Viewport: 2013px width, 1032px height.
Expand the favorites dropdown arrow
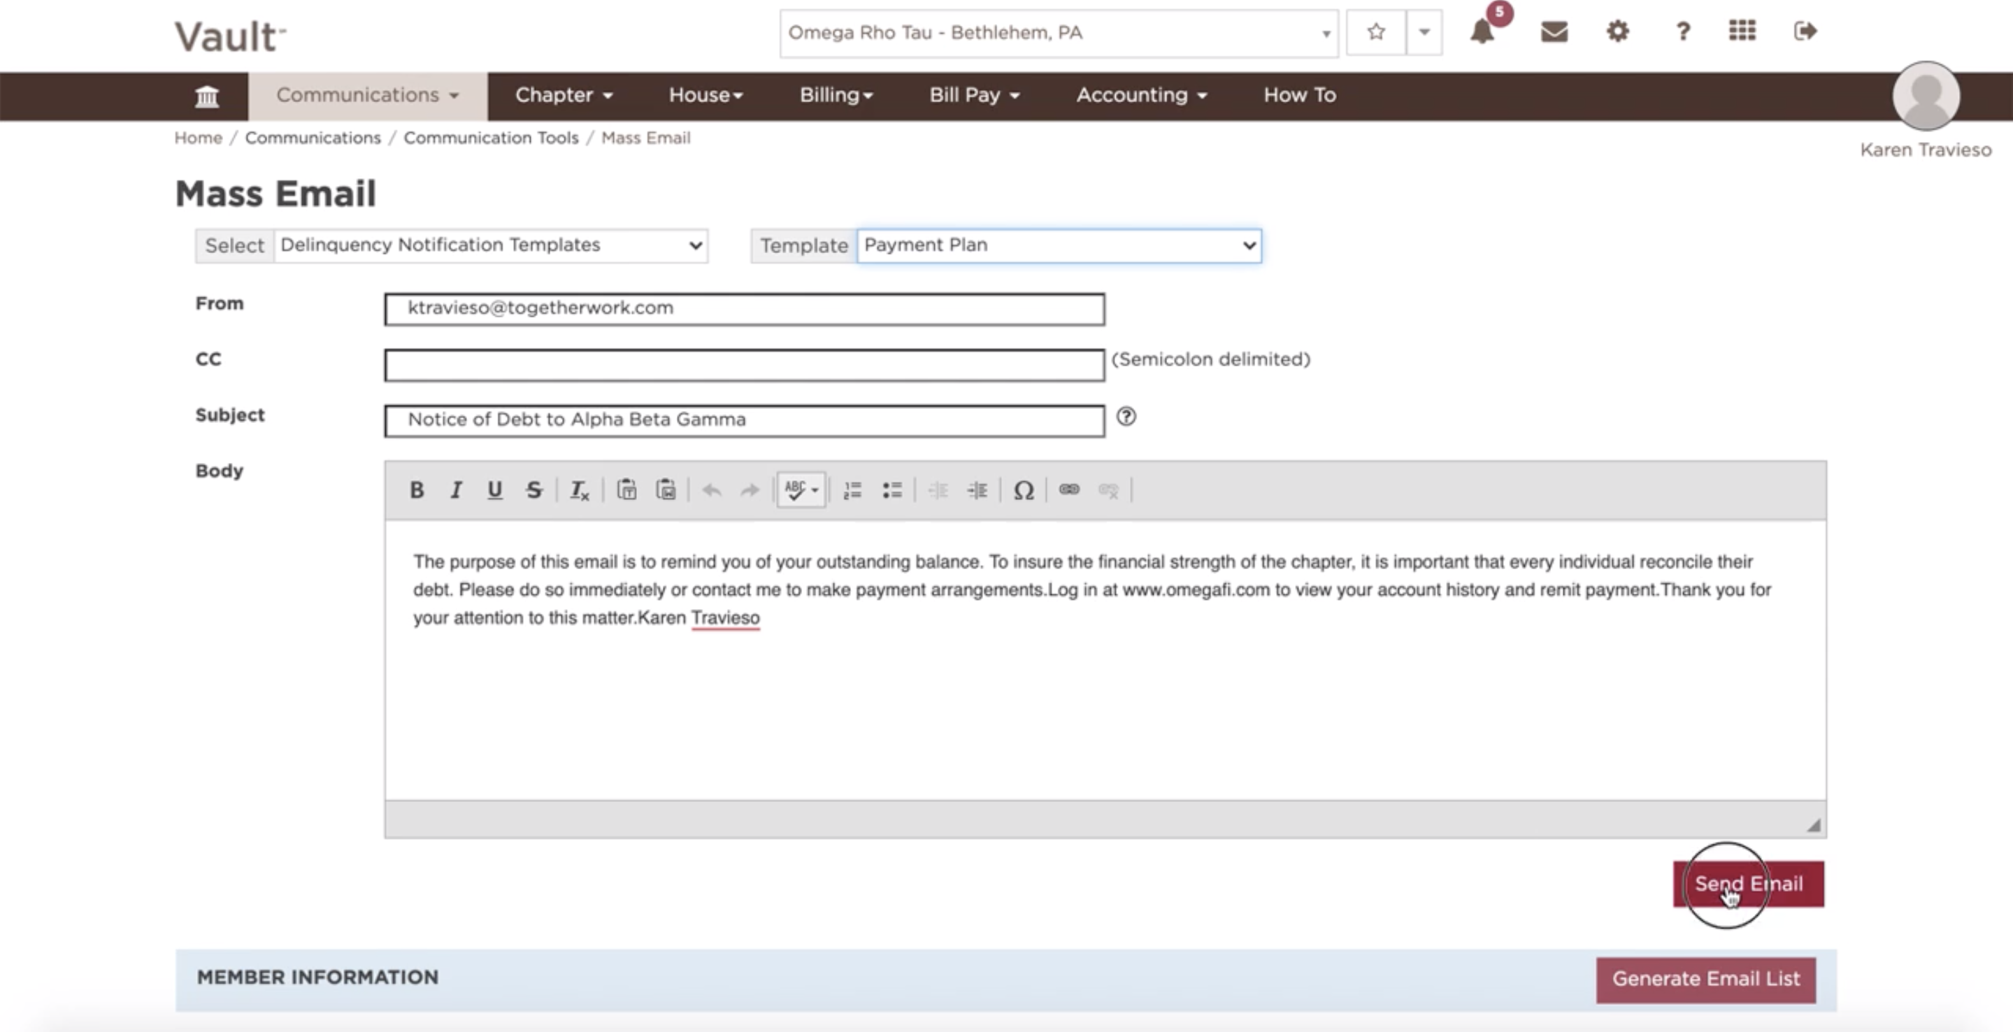point(1424,32)
